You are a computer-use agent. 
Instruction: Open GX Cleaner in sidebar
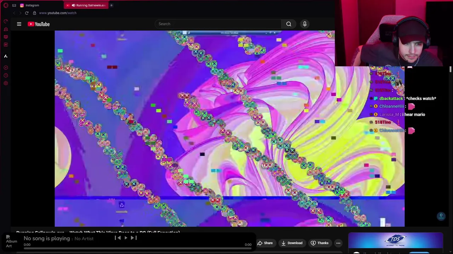tap(6, 29)
